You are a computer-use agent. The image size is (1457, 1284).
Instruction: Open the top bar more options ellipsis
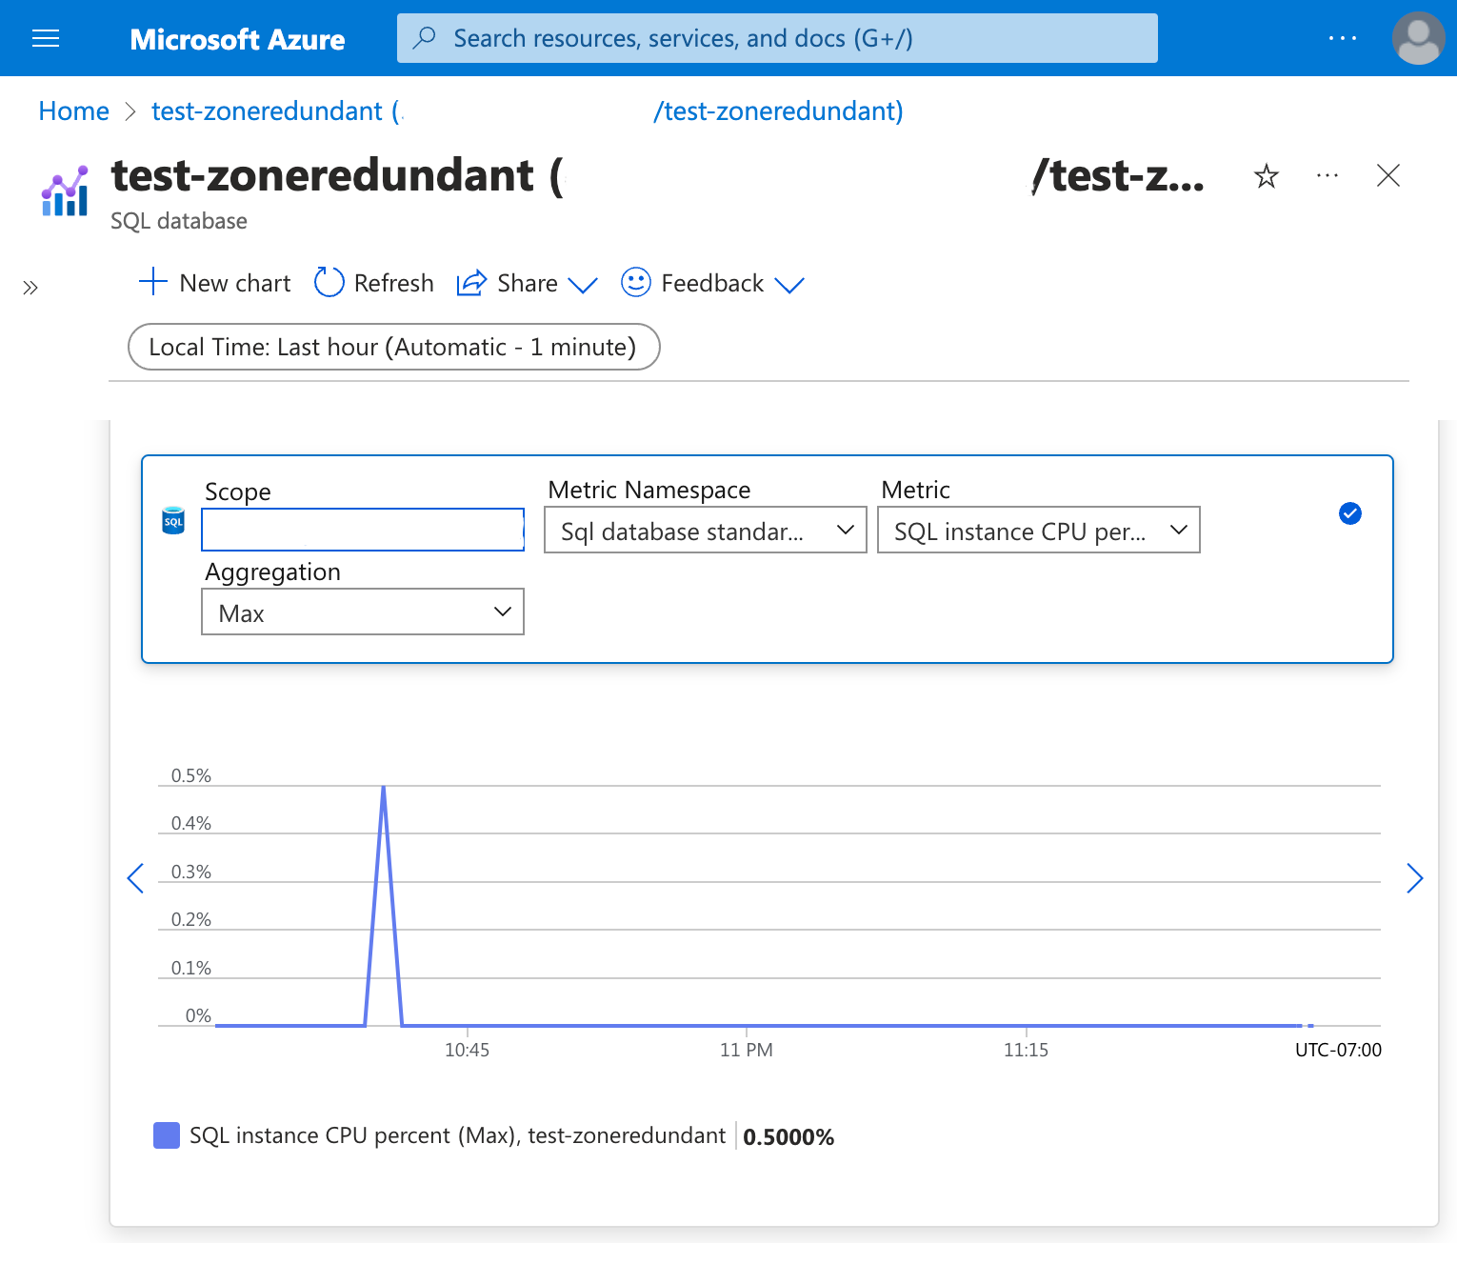[1342, 38]
